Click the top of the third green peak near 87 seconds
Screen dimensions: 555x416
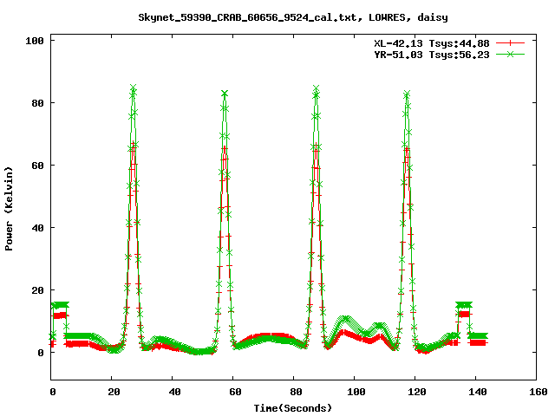(316, 88)
